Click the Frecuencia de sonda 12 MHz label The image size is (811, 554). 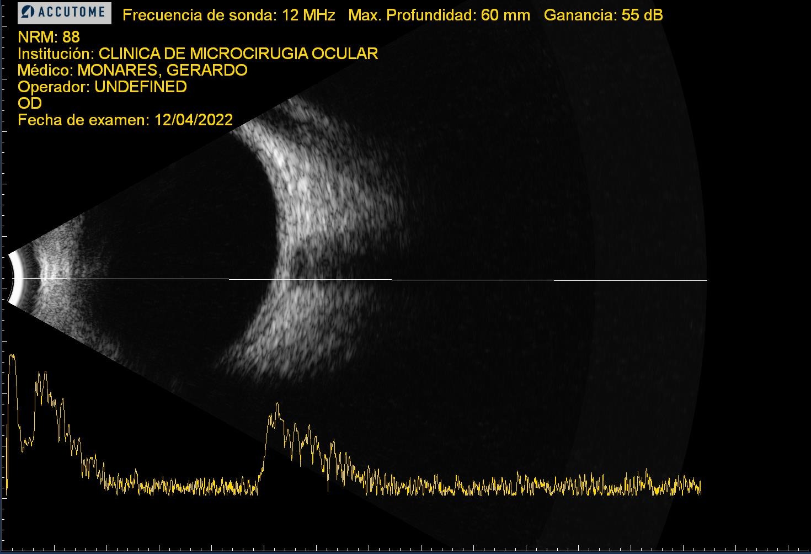click(x=228, y=15)
